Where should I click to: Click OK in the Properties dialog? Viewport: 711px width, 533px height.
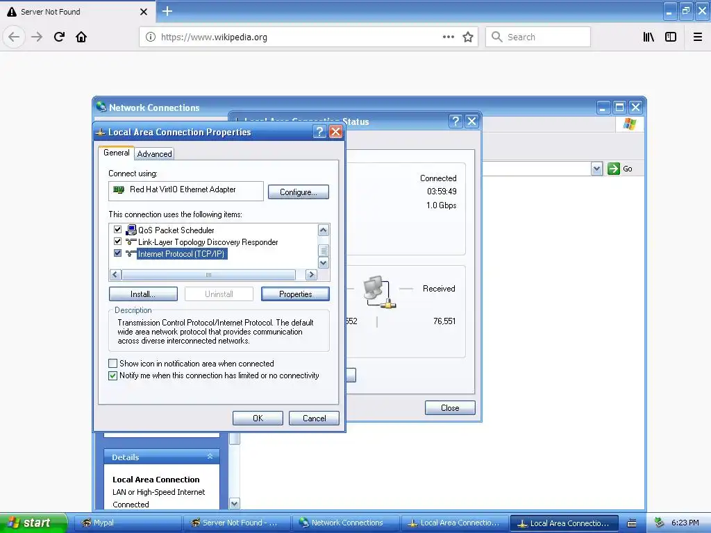(x=258, y=418)
